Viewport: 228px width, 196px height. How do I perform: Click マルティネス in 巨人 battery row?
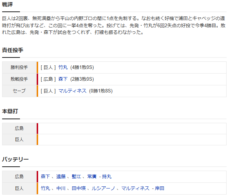135,188
